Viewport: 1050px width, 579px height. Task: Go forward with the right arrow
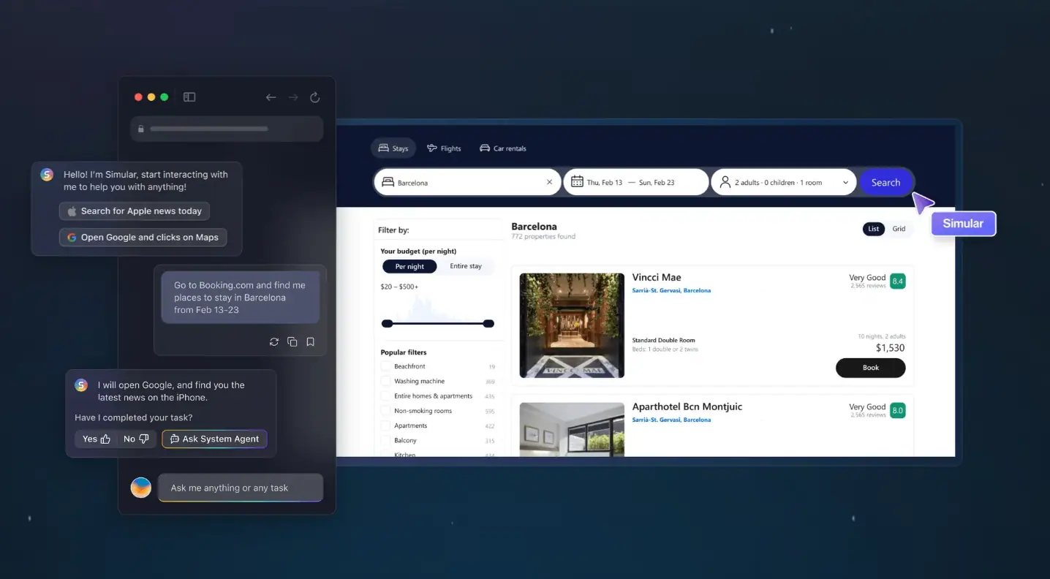pyautogui.click(x=293, y=97)
